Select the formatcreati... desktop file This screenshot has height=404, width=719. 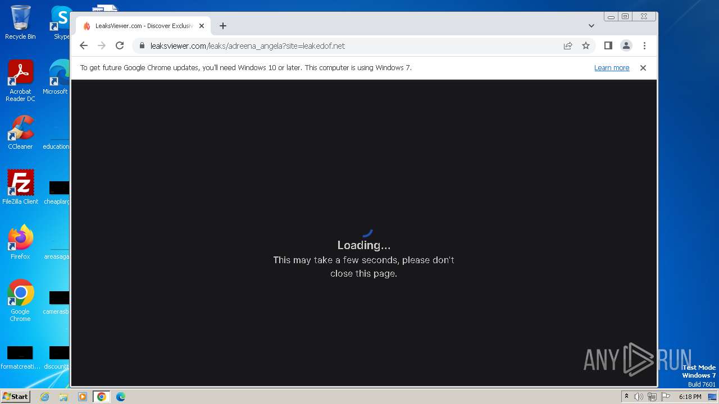coord(20,357)
